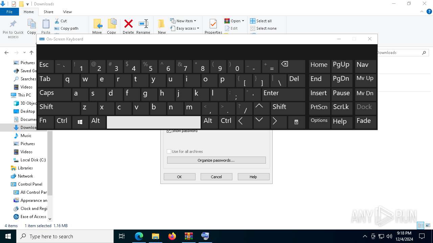The height and width of the screenshot is (243, 433).
Task: Click the Select none option
Action: click(263, 28)
